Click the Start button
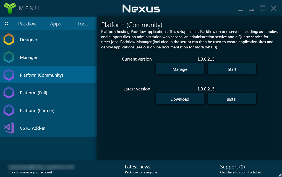The height and width of the screenshot is (177, 282). pyautogui.click(x=232, y=69)
